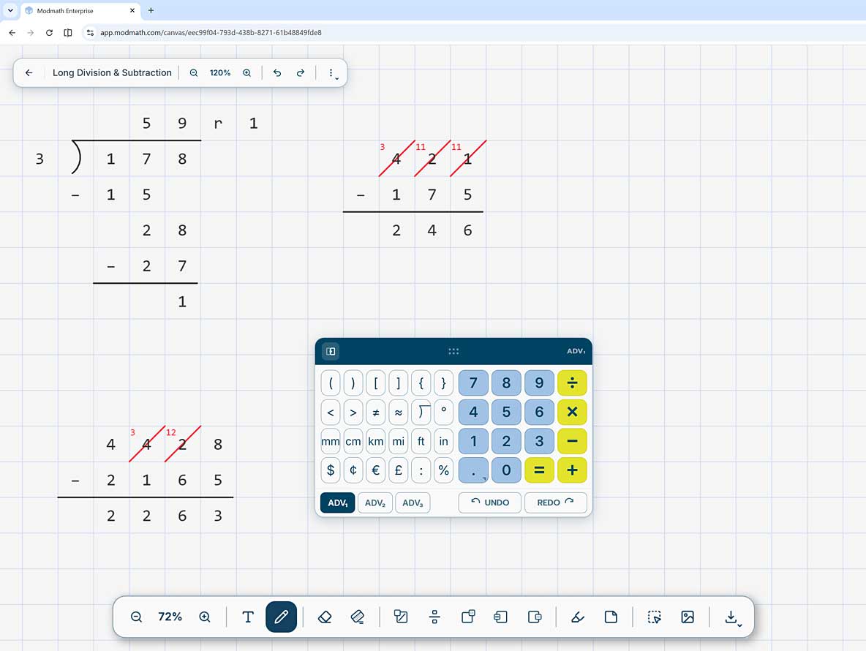Viewport: 866px width, 651px height.
Task: Insert the dollar $ symbol
Action: (331, 470)
